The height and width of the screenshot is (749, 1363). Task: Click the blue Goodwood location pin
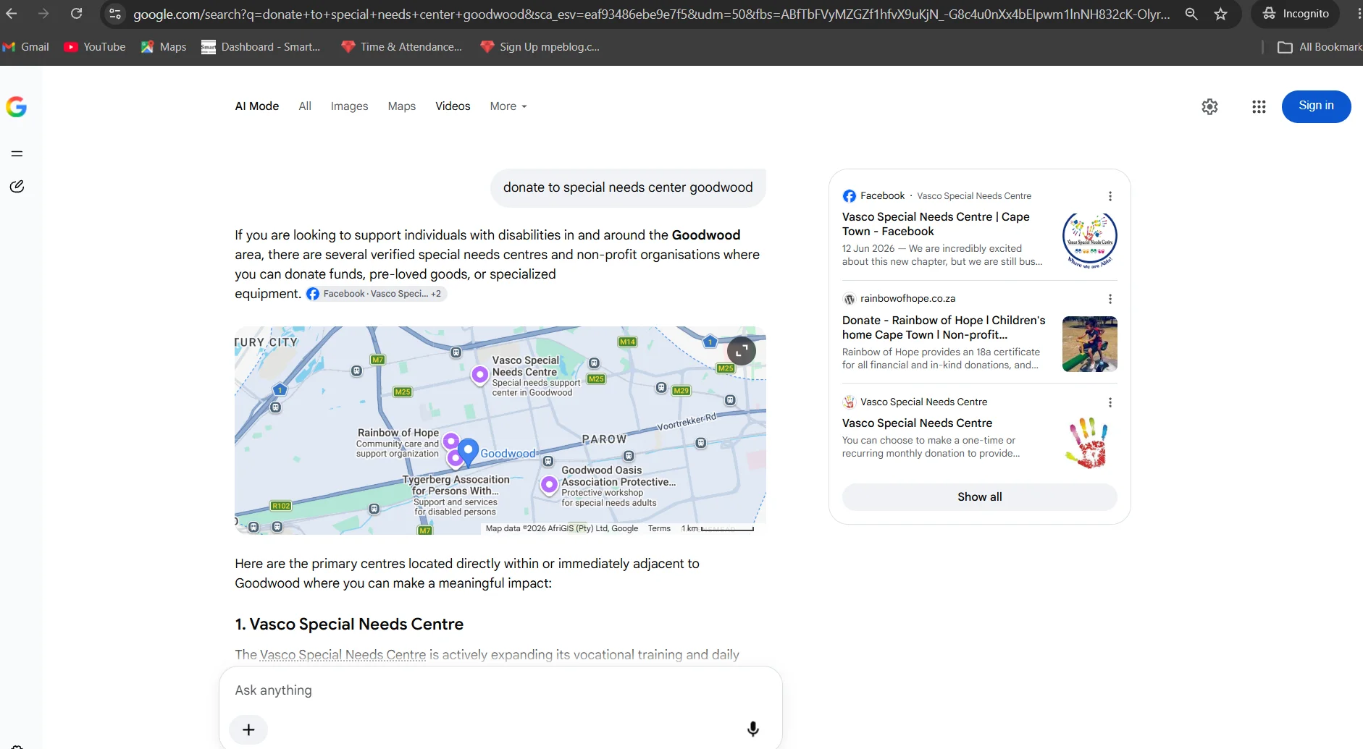468,452
